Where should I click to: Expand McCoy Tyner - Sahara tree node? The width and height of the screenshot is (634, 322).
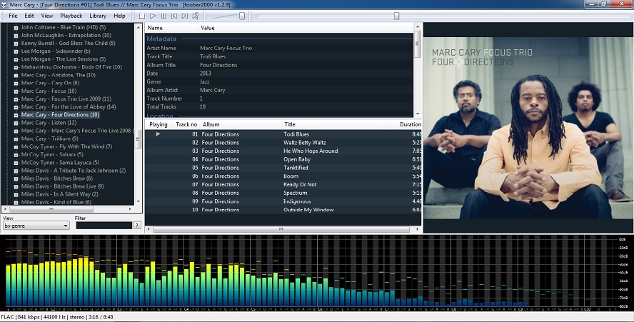click(x=16, y=154)
